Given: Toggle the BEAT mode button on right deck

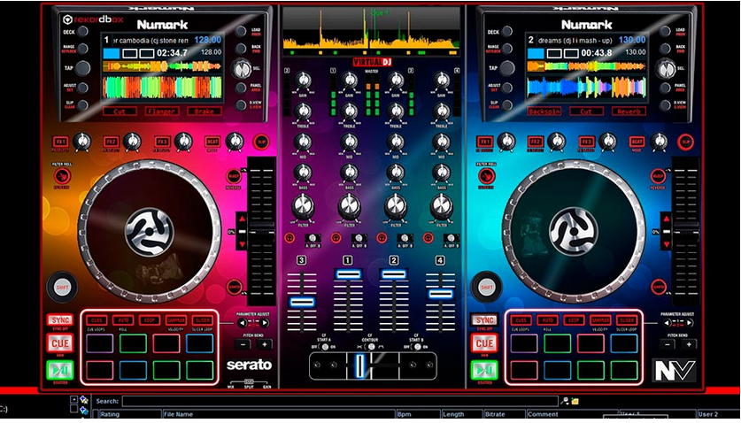Looking at the screenshot, I should click(637, 142).
